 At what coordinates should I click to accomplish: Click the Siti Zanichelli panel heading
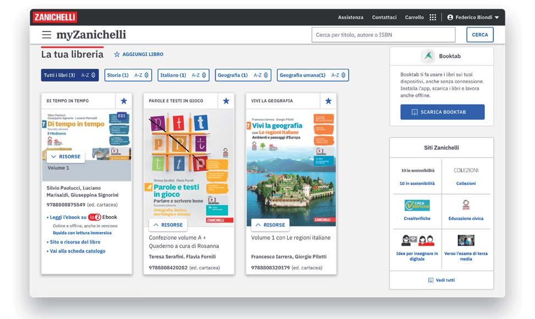[x=441, y=148]
